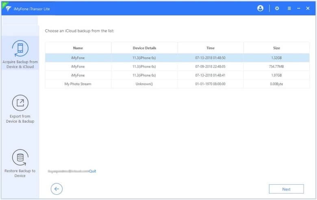
Task: Click the 01-01-1970 08:00:00 time cell
Action: click(210, 84)
